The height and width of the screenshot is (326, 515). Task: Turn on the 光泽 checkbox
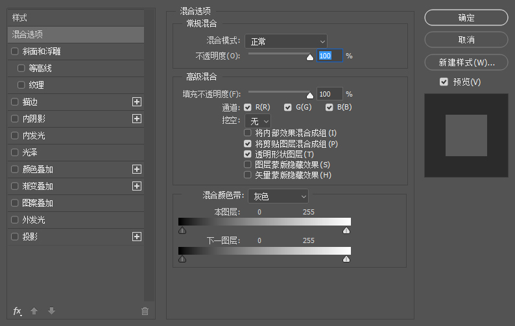(15, 152)
